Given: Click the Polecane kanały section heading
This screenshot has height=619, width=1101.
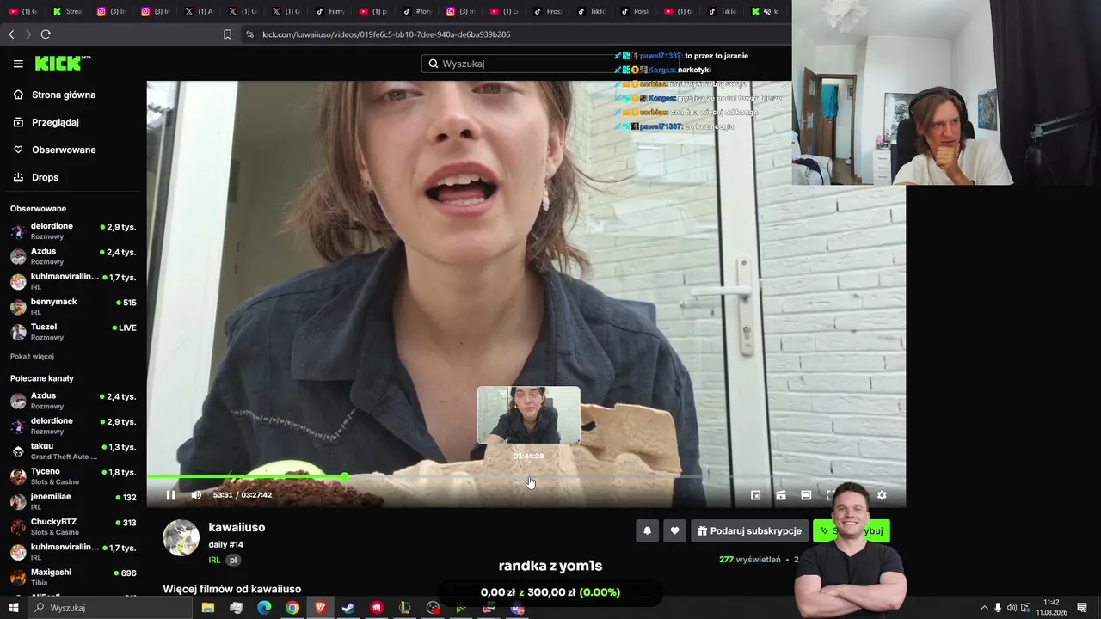Looking at the screenshot, I should (x=42, y=378).
